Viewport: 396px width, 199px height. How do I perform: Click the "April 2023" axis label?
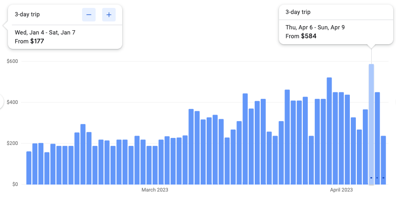coord(341,190)
